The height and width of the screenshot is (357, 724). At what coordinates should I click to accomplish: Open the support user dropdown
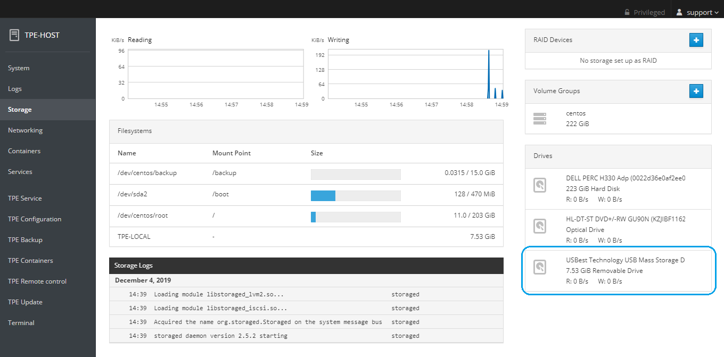697,12
